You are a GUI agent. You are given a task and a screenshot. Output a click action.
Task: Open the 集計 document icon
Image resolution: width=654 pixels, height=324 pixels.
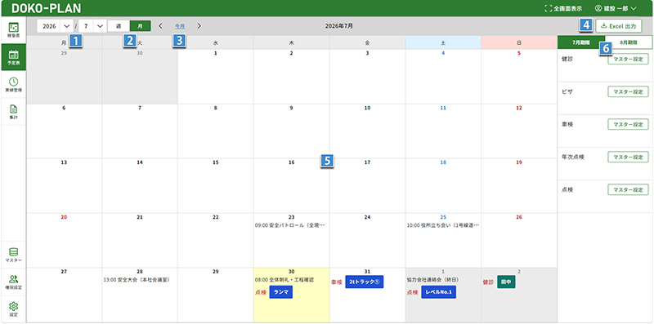click(x=13, y=112)
